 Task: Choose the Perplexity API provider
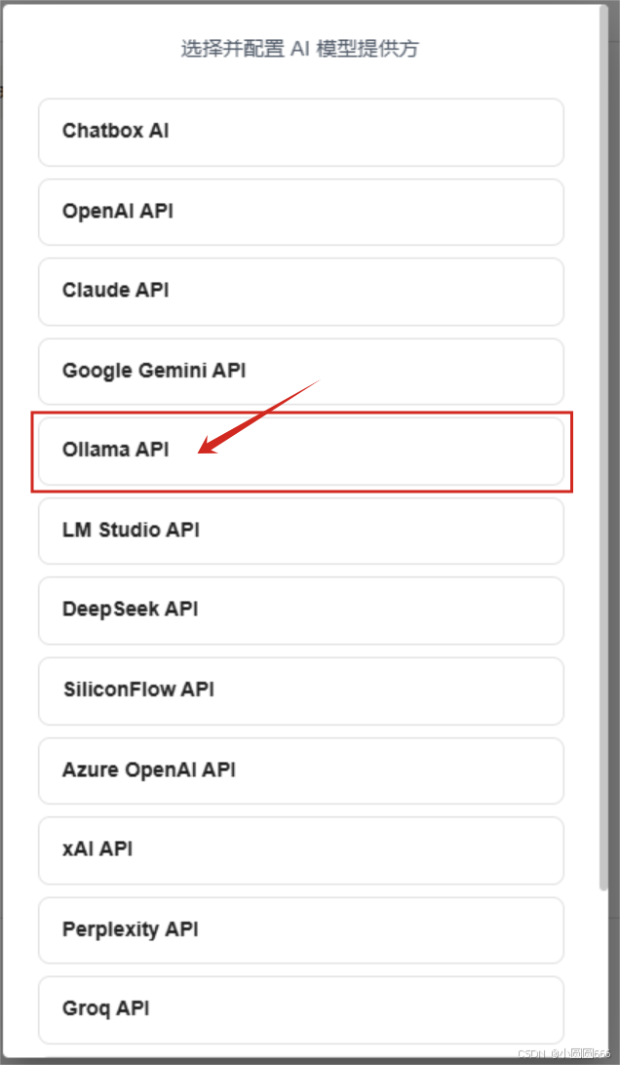[x=301, y=929]
